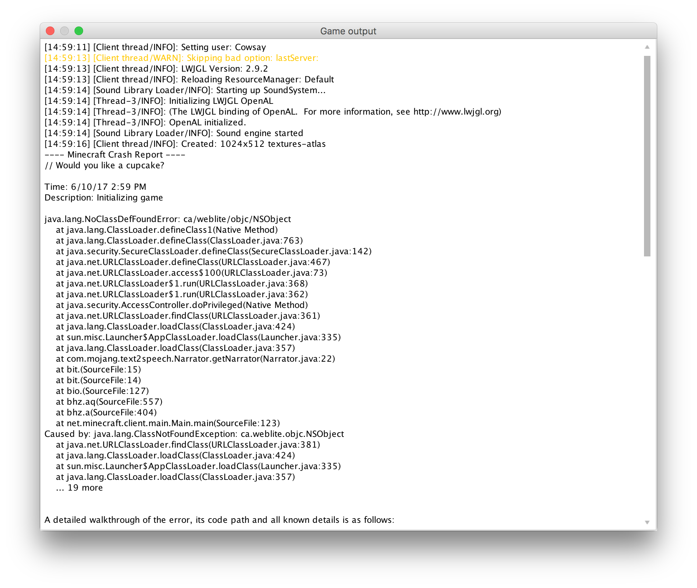The image size is (697, 588).
Task: Click the 'bhz.aq(SourceFile:557)' line
Action: click(109, 402)
